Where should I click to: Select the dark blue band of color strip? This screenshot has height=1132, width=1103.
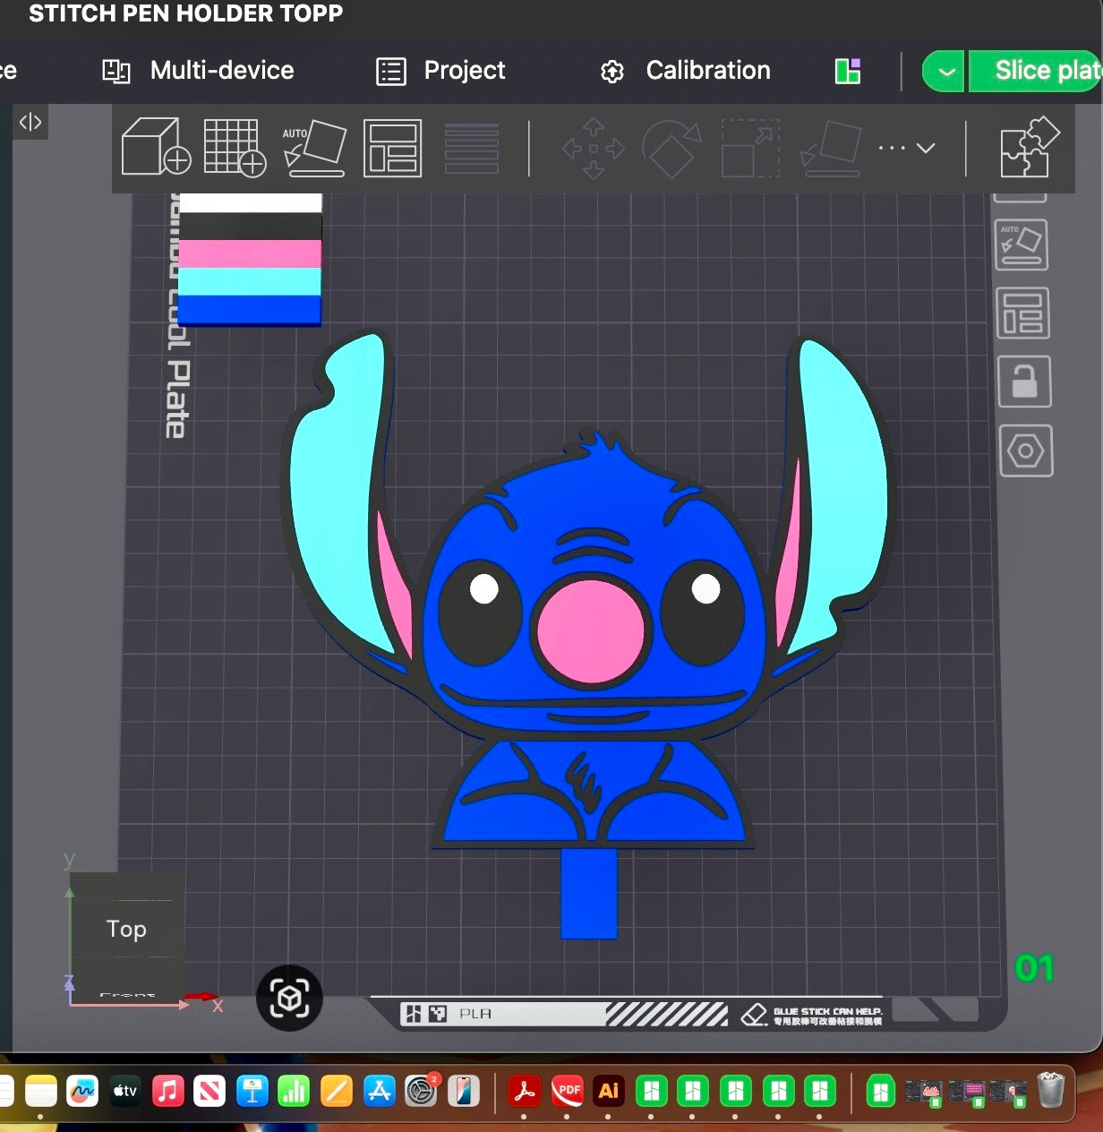pyautogui.click(x=250, y=310)
